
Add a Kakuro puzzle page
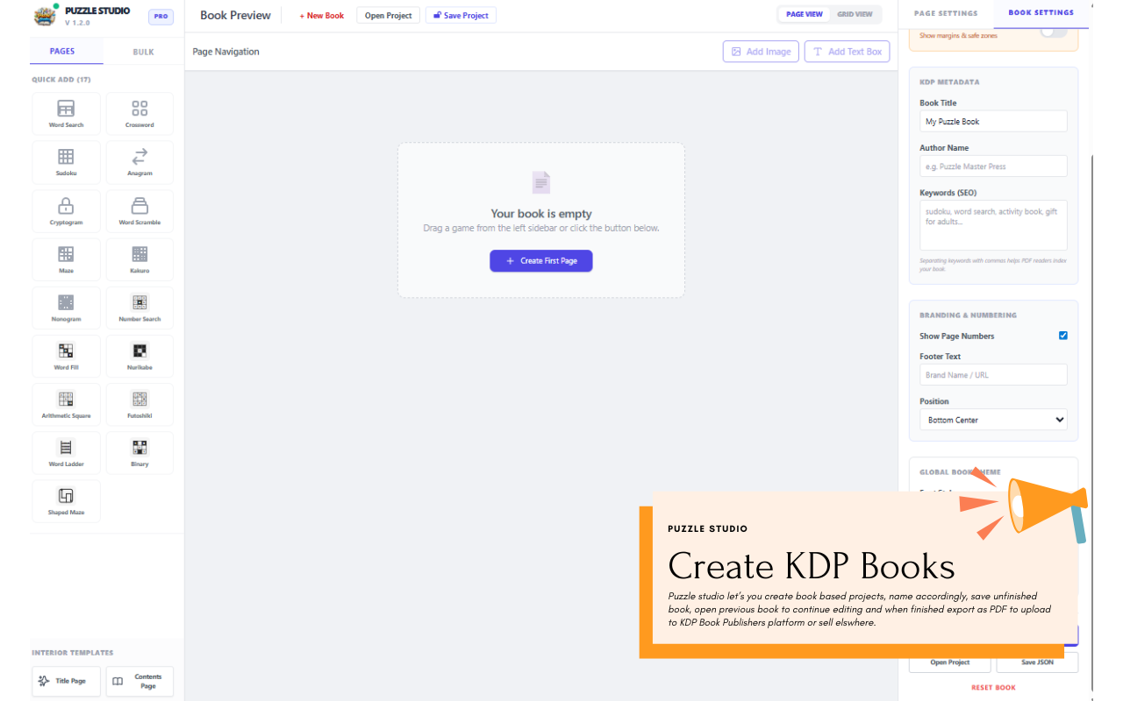139,258
